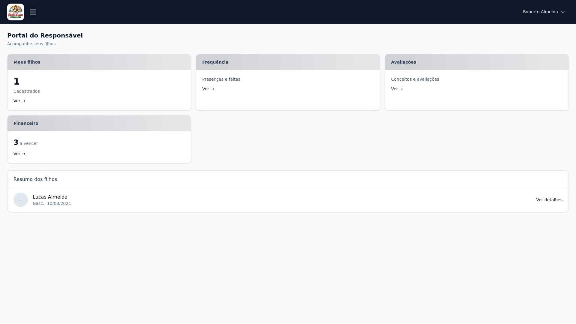Viewport: 576px width, 324px height.
Task: Open the hamburger menu
Action: click(x=33, y=12)
